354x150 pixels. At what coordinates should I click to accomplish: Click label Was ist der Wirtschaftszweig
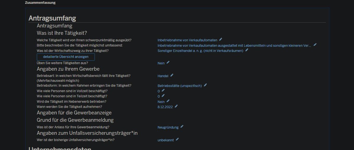[73, 51]
